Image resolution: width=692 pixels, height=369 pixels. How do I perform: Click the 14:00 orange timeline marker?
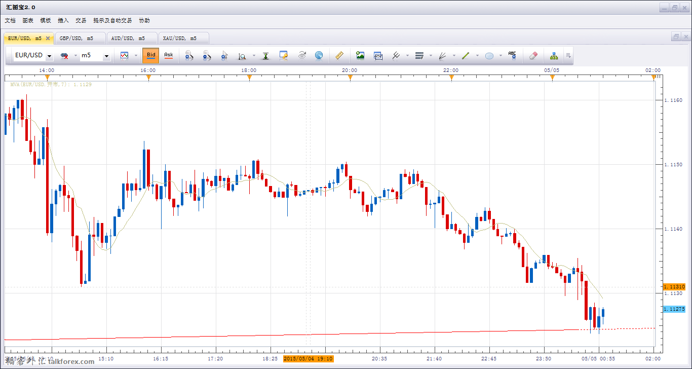click(47, 77)
